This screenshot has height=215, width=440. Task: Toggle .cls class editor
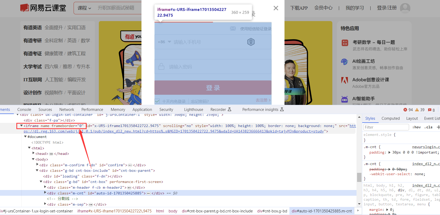(x=428, y=127)
